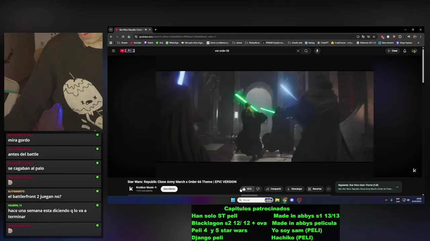Screen dimensions: 430x241
Task: Open the Diseño web bookmarks folder
Action: point(295,43)
